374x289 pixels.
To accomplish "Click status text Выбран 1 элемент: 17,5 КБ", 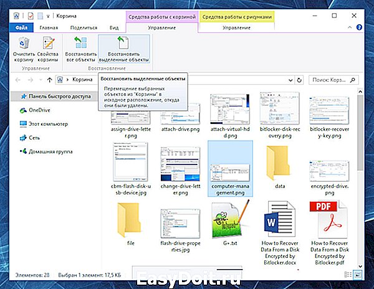I will [90, 275].
